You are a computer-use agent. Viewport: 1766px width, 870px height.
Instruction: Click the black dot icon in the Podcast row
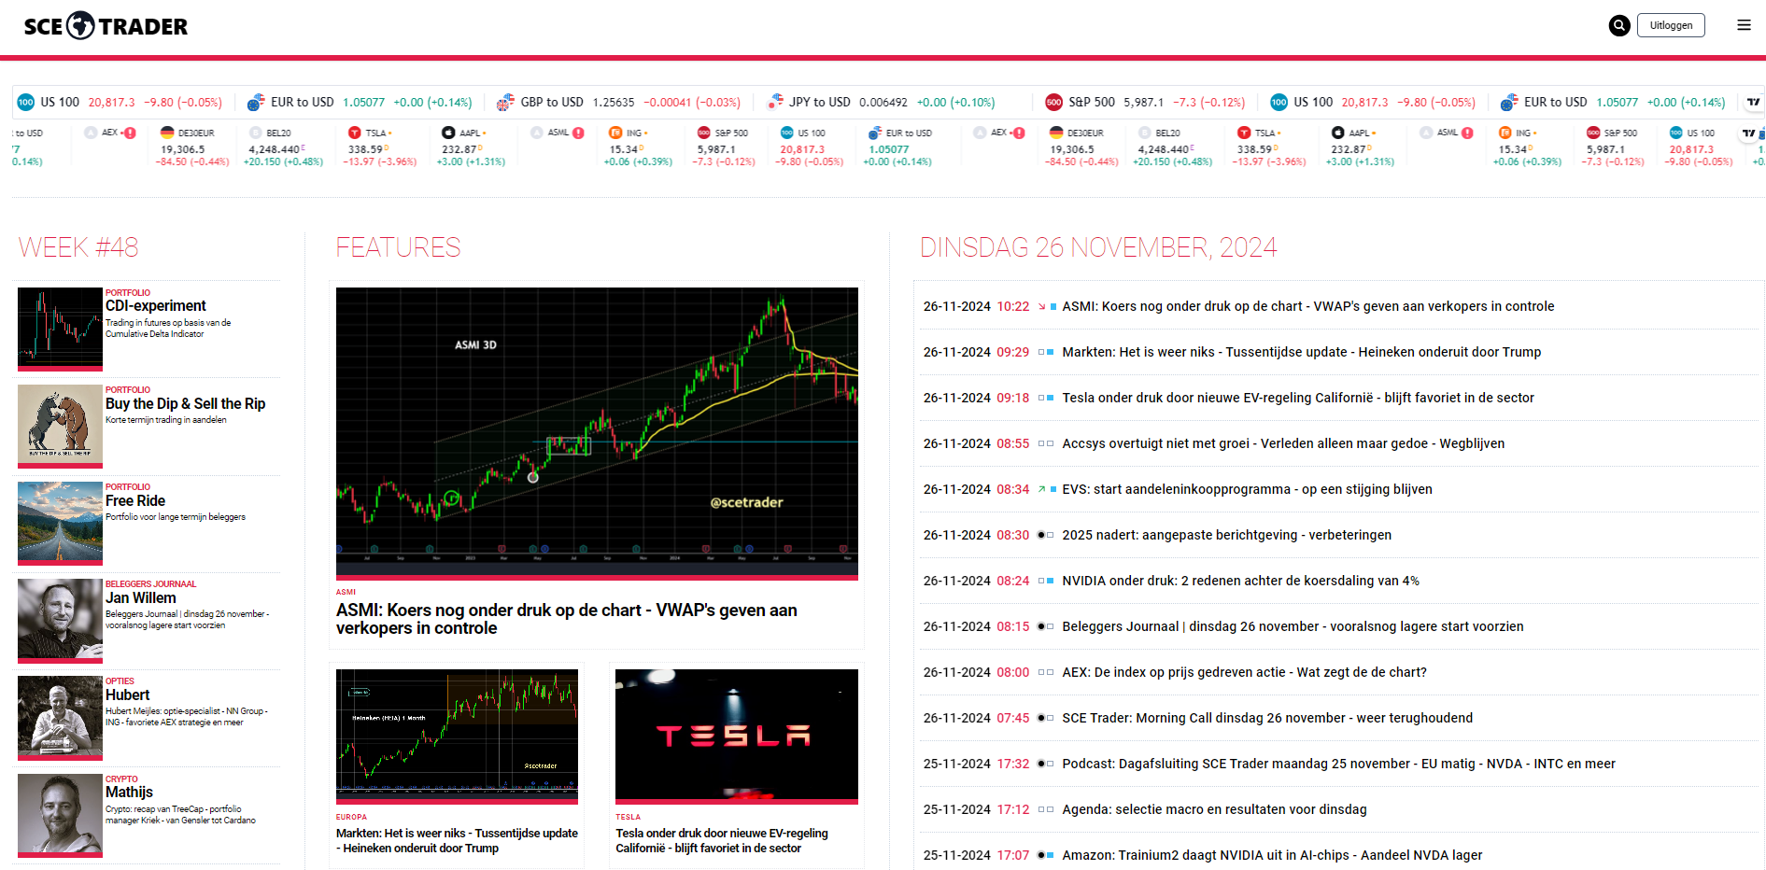coord(1041,764)
